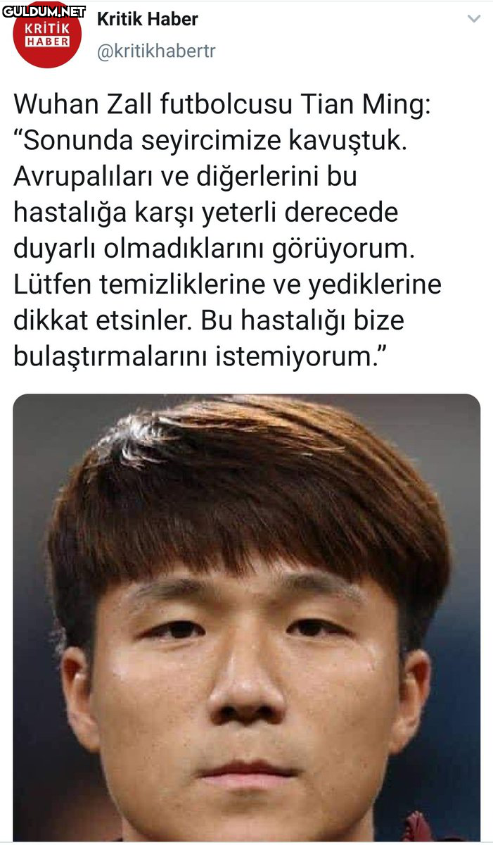Expand the tweet options chevron arrow
Screen dimensions: 493x845
pyautogui.click(x=475, y=19)
